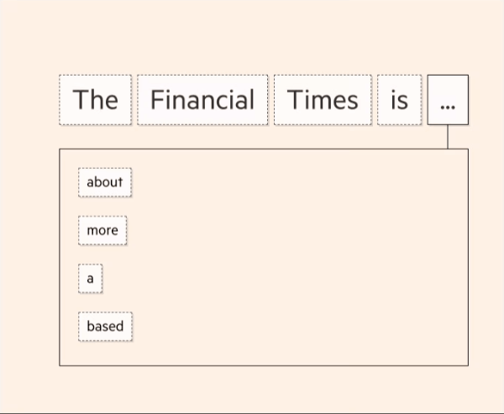The width and height of the screenshot is (504, 414).
Task: Click the "is" box beside the ellipsis
Action: 399,100
